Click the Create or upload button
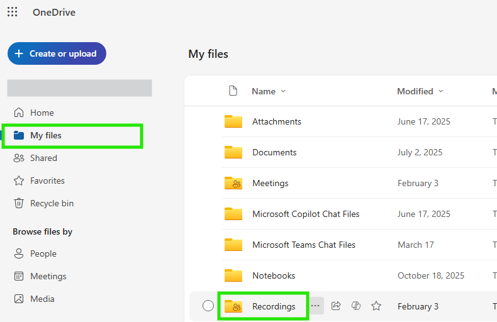This screenshot has width=497, height=322. coord(57,53)
